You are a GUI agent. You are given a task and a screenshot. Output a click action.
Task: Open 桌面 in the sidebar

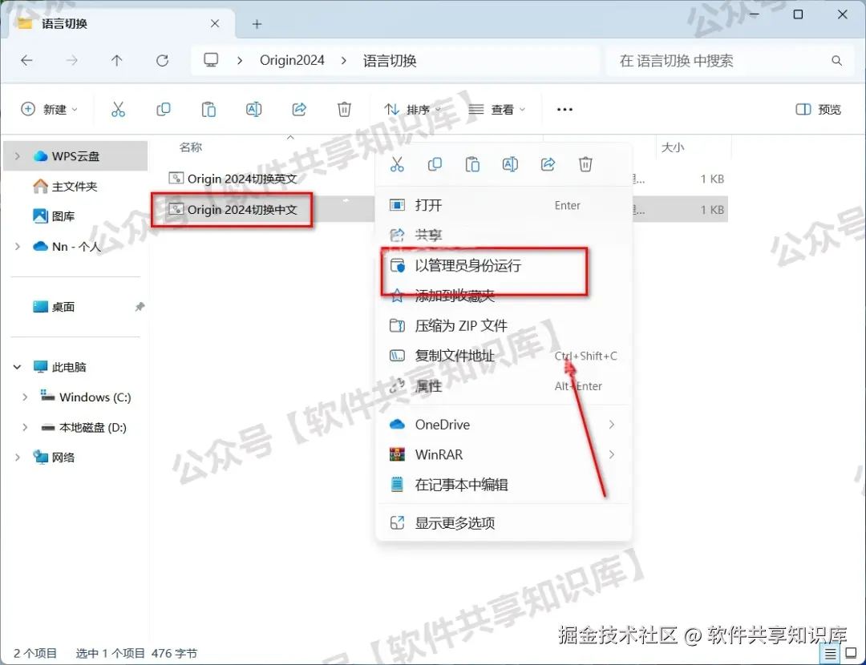(63, 307)
